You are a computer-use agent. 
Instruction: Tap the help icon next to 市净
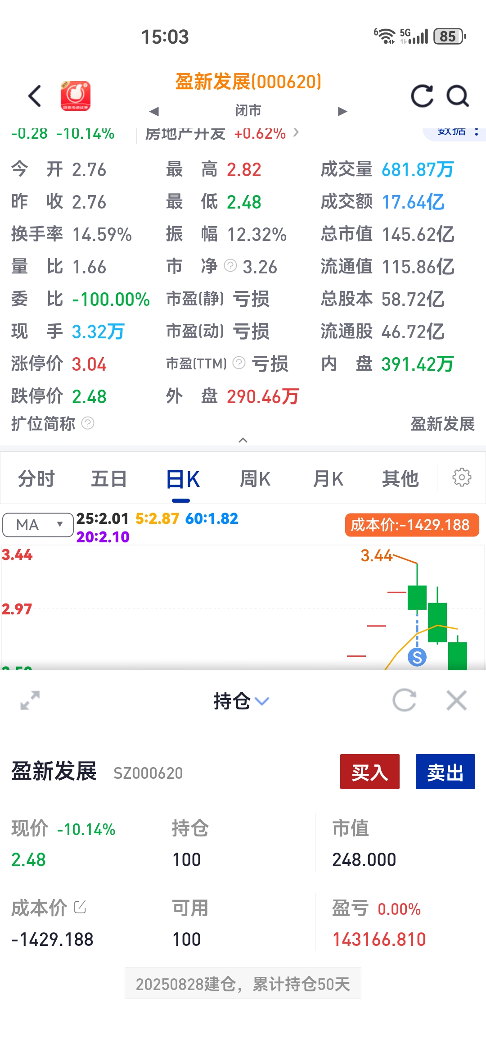230,266
